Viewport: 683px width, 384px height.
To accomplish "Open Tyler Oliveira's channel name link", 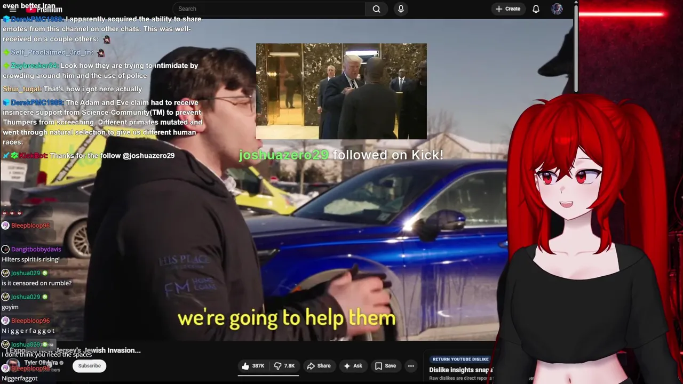I will [41, 363].
